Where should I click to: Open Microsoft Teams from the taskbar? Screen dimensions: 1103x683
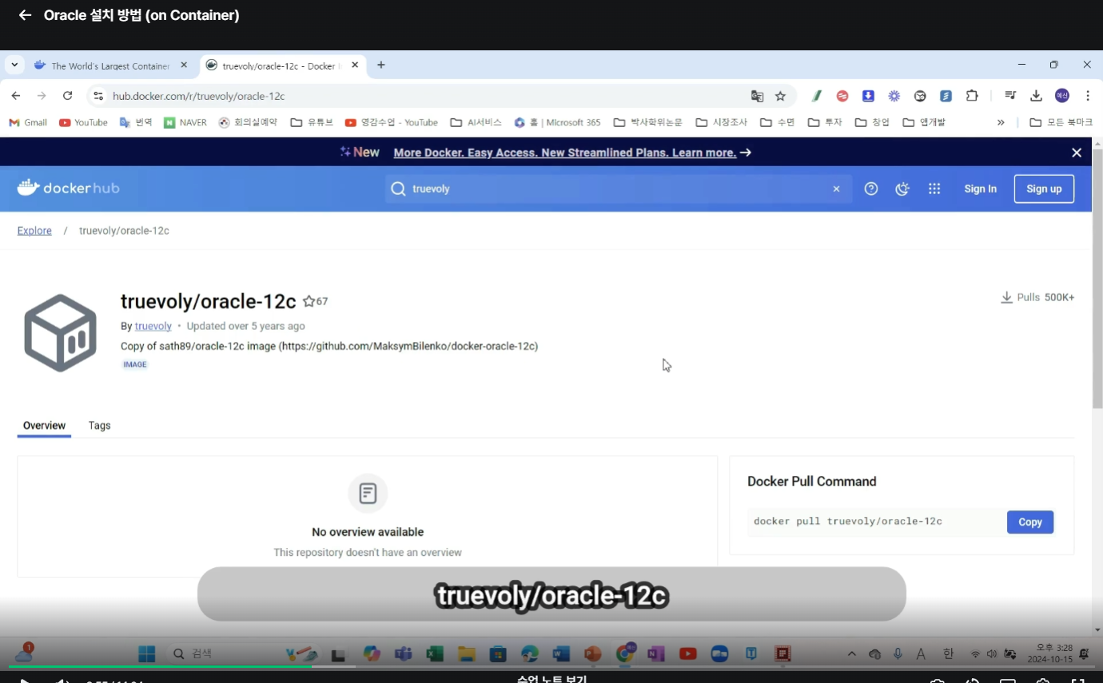tap(403, 654)
